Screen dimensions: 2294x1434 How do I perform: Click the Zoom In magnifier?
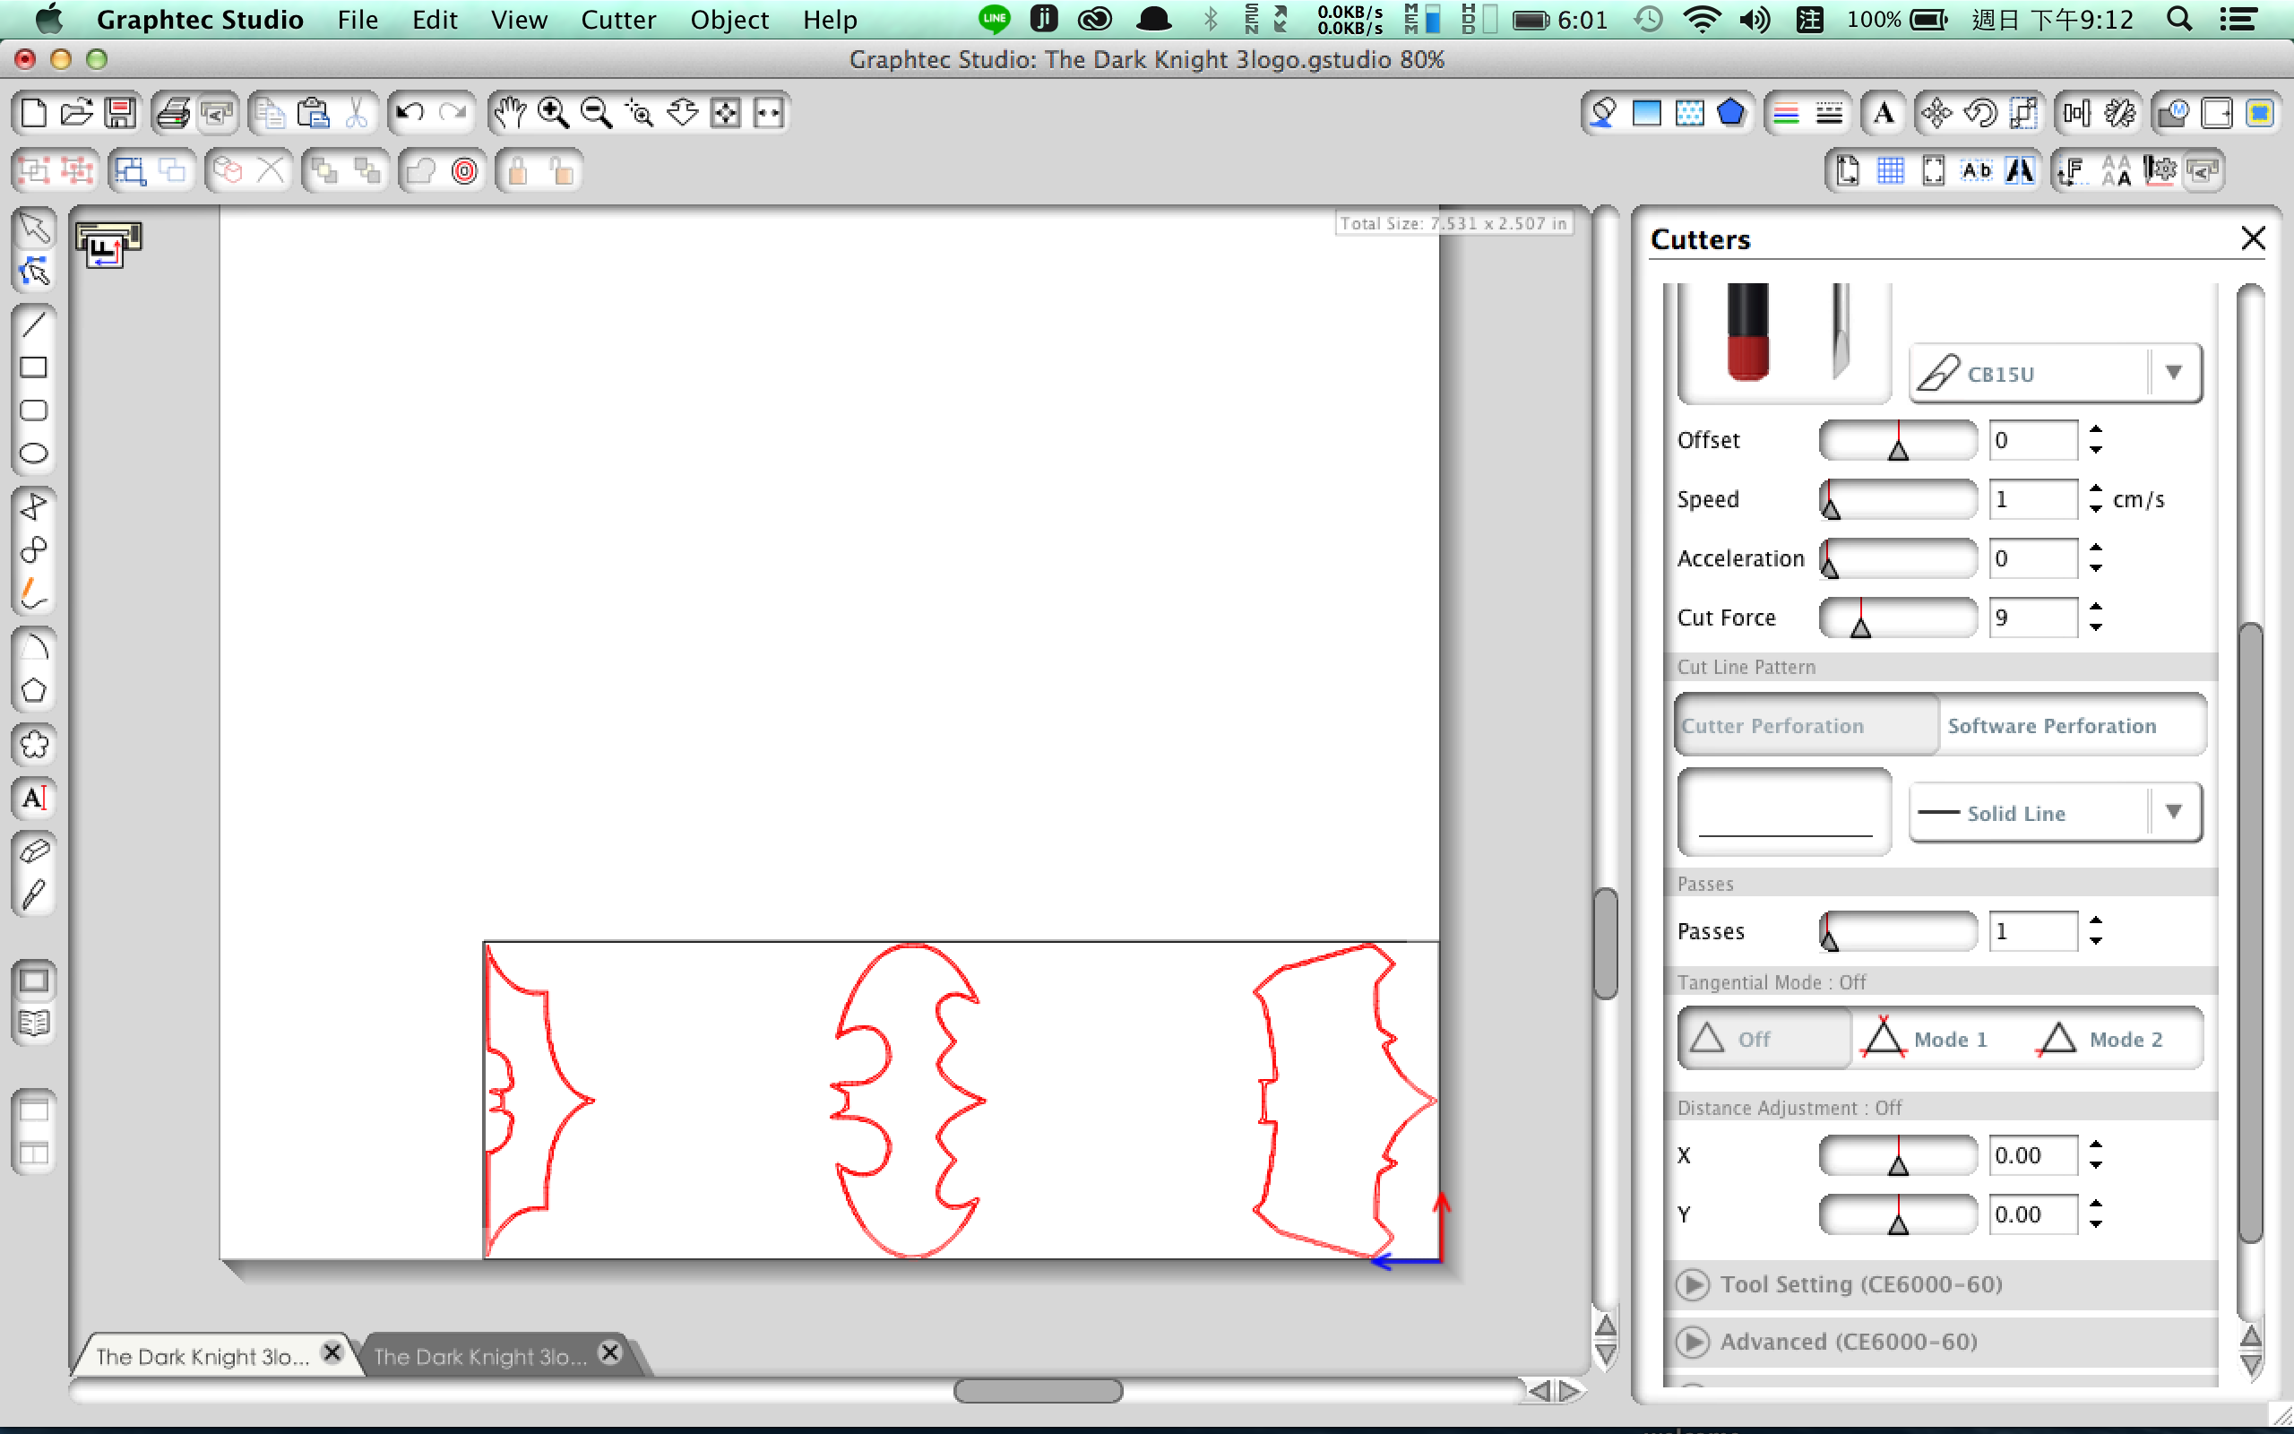(554, 113)
